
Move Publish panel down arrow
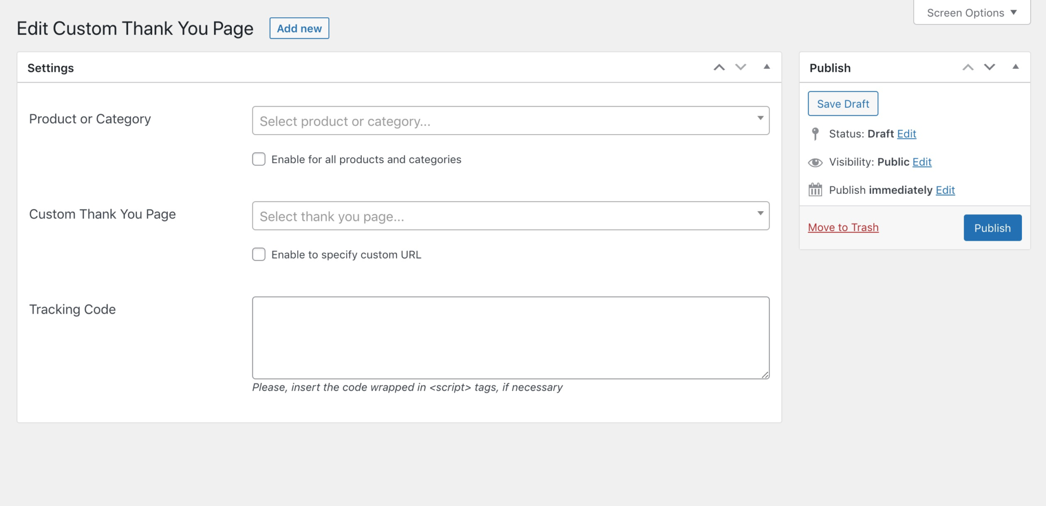[989, 67]
